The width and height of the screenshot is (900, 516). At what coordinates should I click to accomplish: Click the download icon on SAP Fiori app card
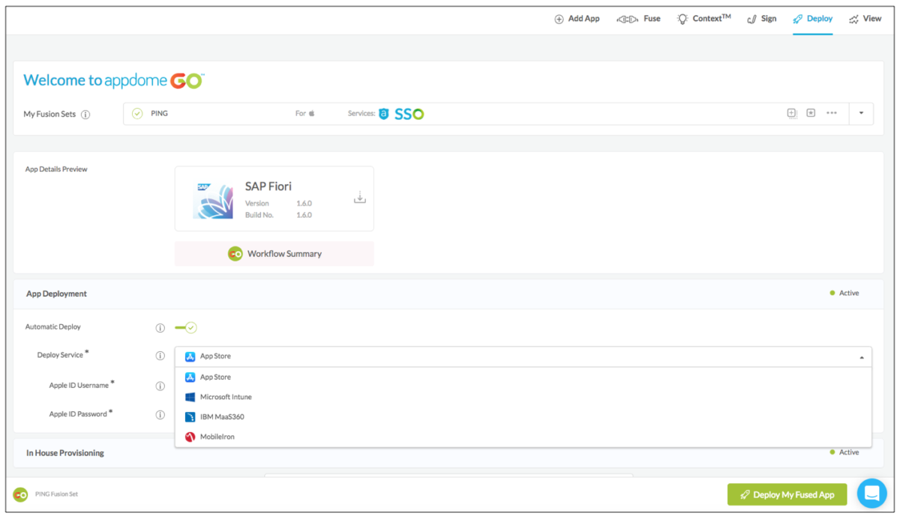point(359,196)
